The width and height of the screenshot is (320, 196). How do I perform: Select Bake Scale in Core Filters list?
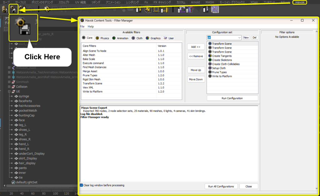pyautogui.click(x=90, y=59)
